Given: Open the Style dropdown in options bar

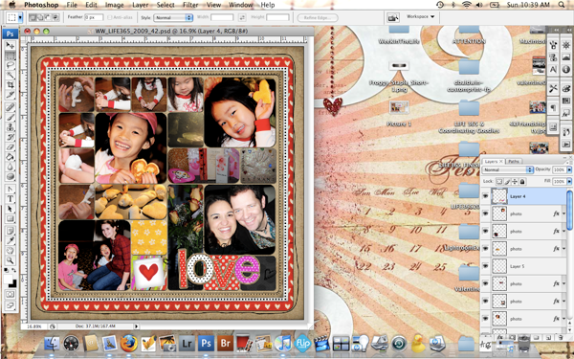Looking at the screenshot, I should 173,17.
